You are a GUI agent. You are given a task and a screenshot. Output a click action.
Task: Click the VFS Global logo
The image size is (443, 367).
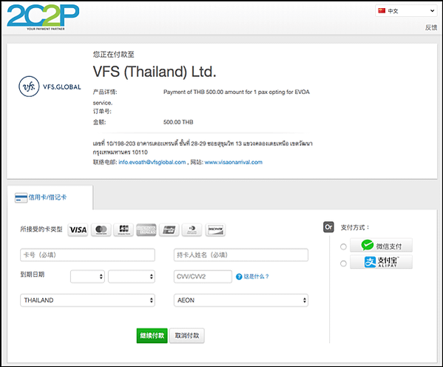50,87
